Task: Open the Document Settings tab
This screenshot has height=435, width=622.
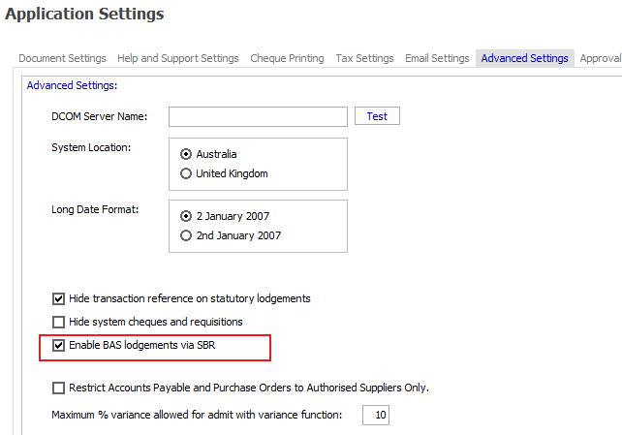Action: tap(62, 58)
